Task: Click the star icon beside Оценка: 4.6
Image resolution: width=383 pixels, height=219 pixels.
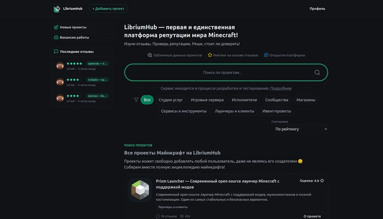Action: 322,181
